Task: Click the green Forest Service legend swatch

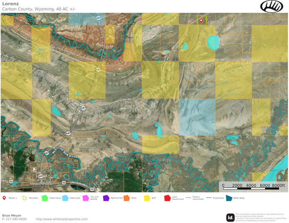Action: pyautogui.click(x=45, y=198)
